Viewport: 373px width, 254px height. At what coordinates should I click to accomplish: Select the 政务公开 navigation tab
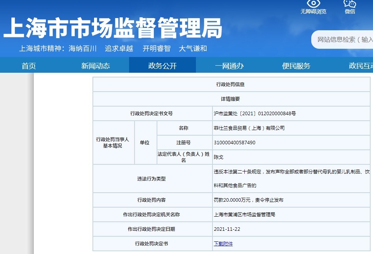click(x=162, y=66)
